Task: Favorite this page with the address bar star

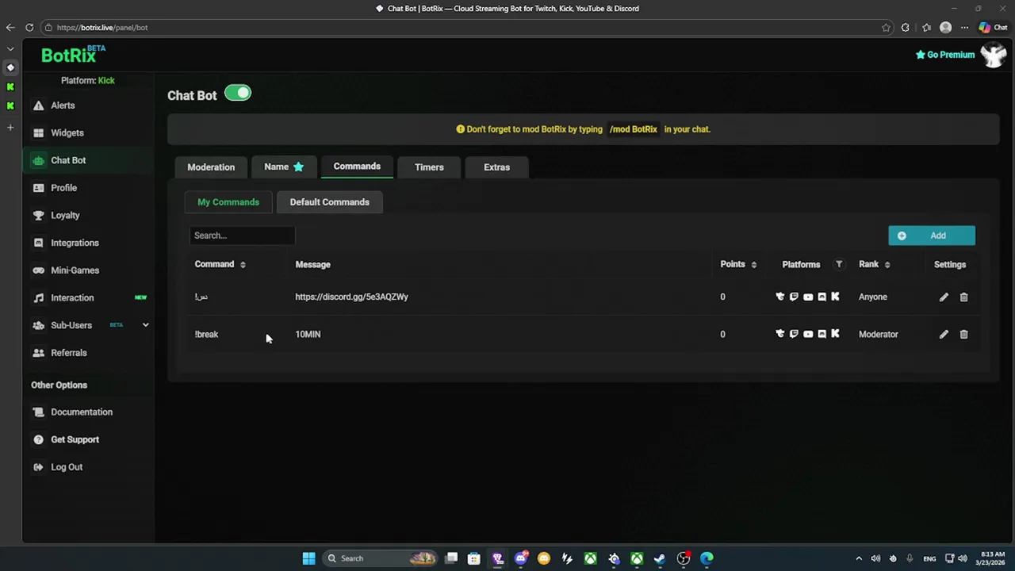Action: [x=886, y=27]
